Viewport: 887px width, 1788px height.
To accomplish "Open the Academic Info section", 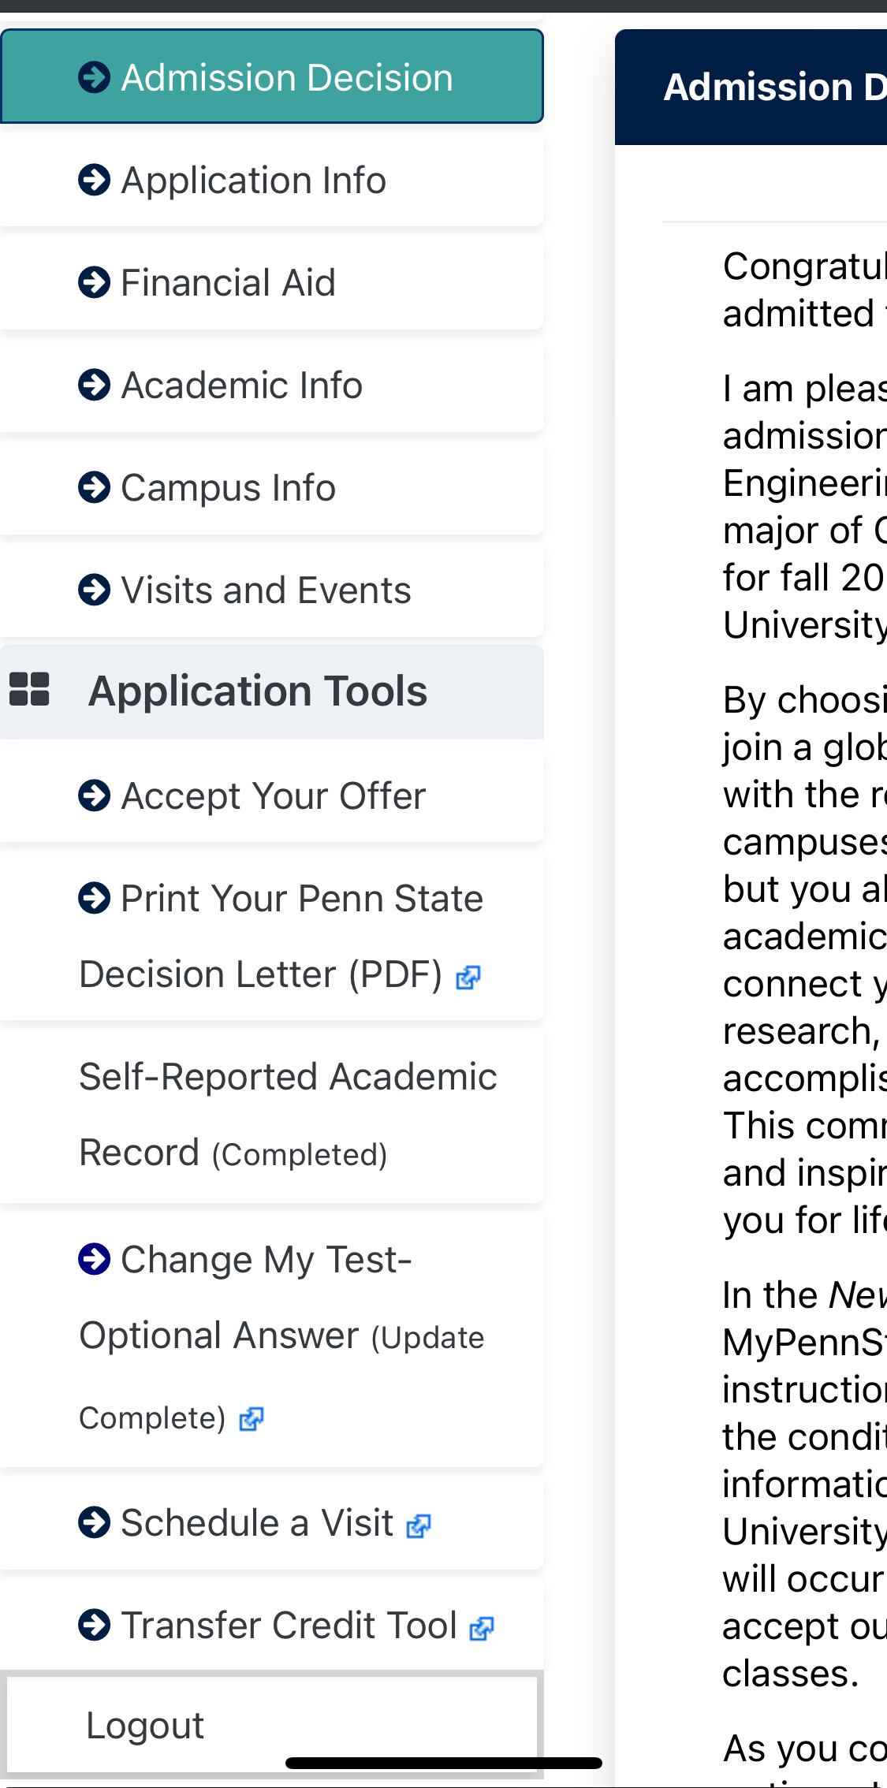I will click(x=241, y=386).
